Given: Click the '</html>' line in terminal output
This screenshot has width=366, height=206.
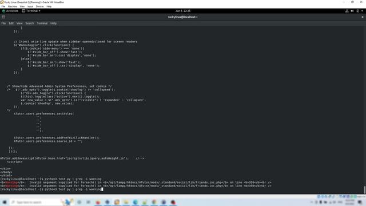Looking at the screenshot, I should 6,176.
